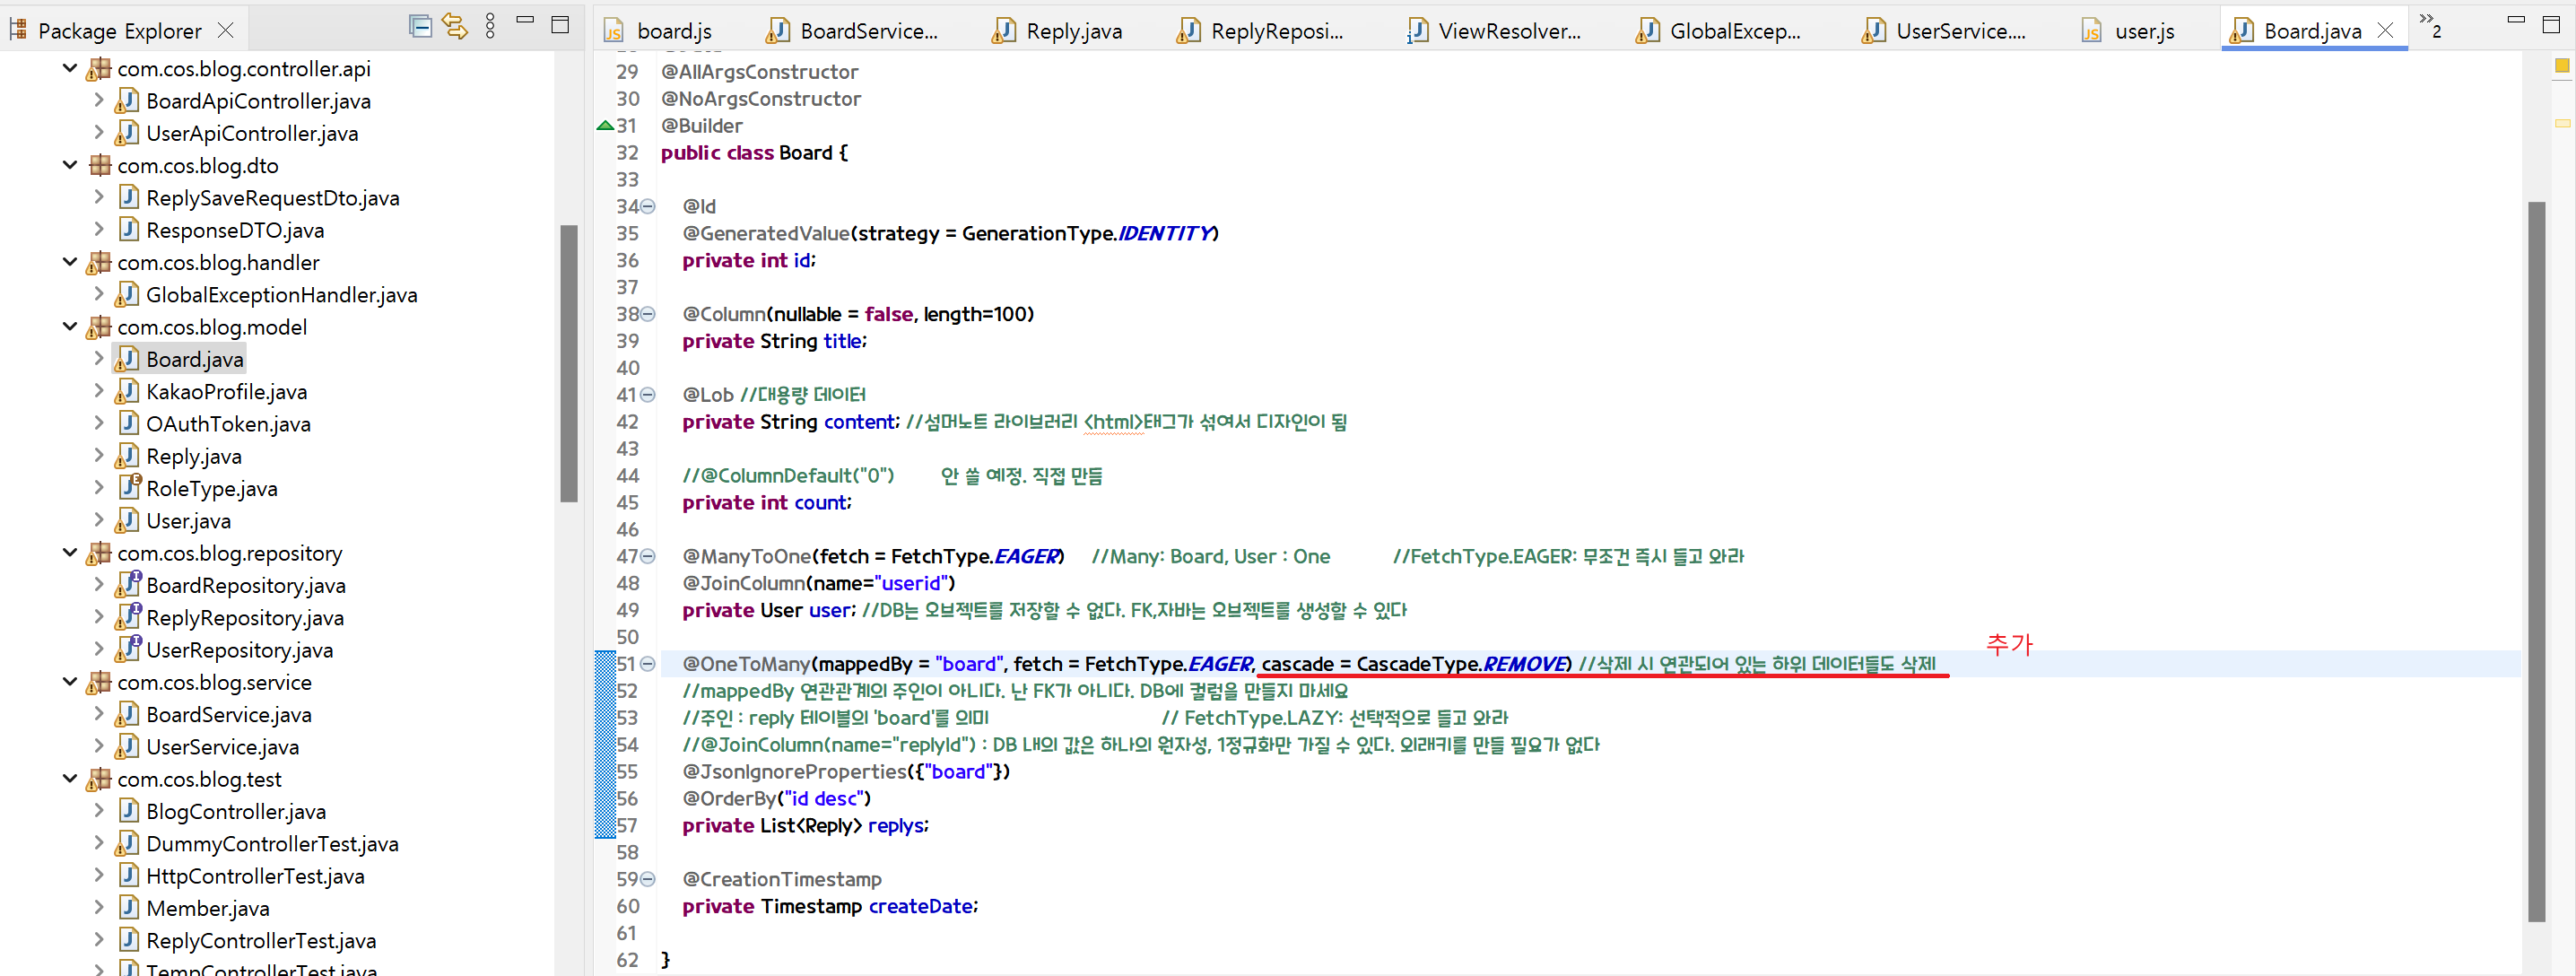
Task: Collapse com.cos.blog.controller.api package
Action: tap(70, 68)
